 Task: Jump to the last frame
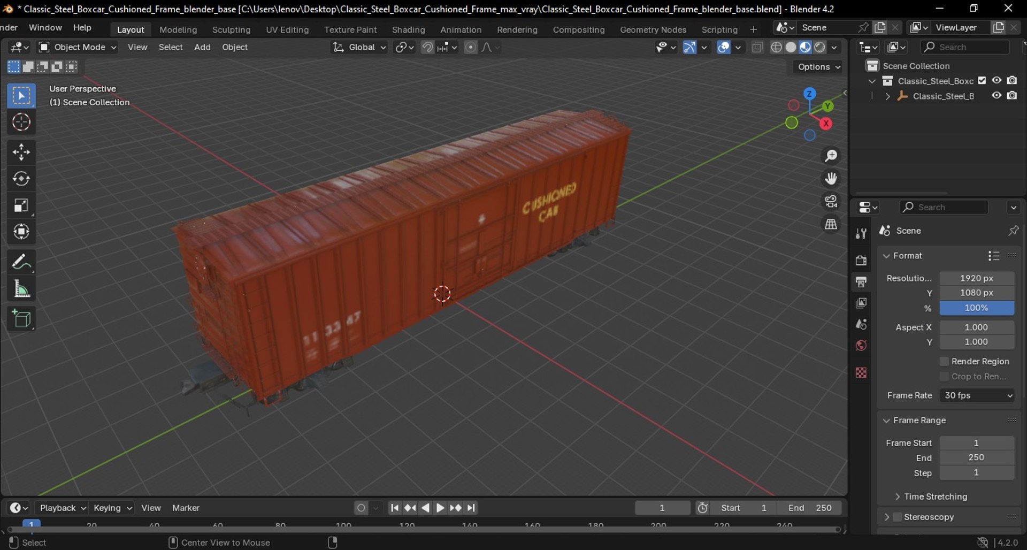pos(471,508)
